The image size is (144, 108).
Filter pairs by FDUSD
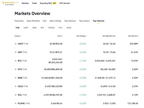(51, 28)
